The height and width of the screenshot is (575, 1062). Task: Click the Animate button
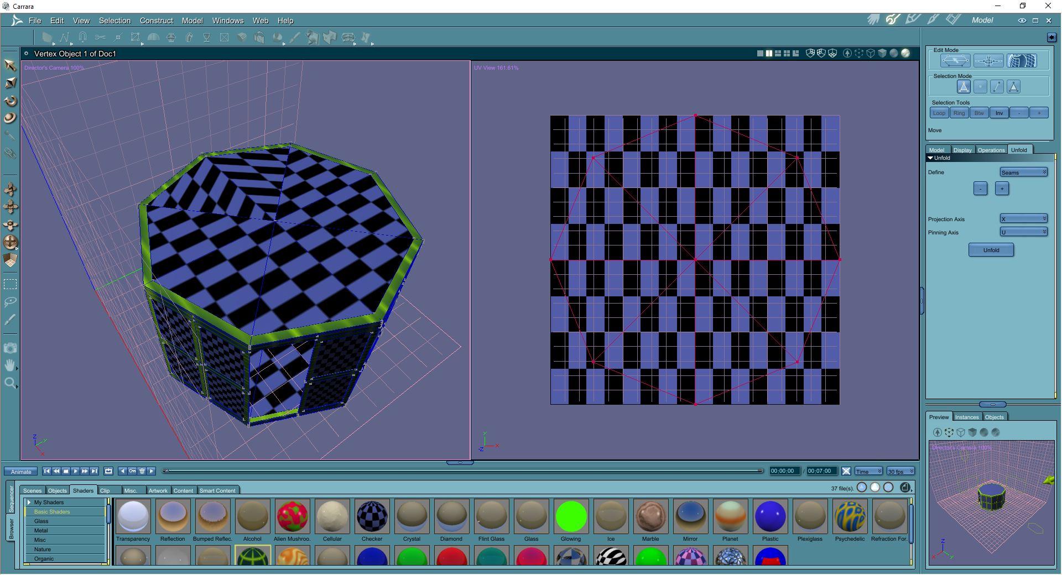21,472
